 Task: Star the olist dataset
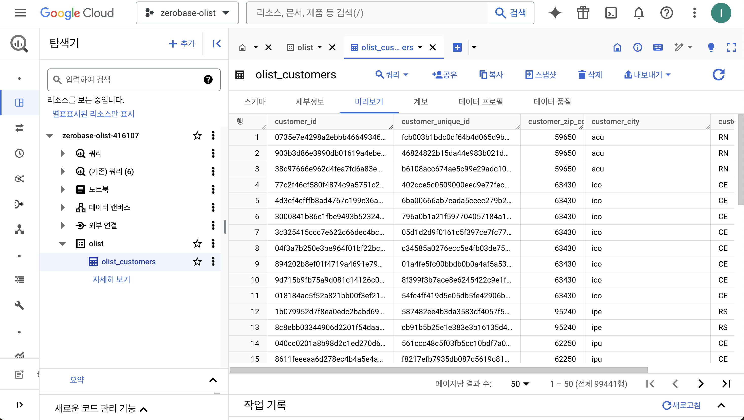tap(197, 244)
